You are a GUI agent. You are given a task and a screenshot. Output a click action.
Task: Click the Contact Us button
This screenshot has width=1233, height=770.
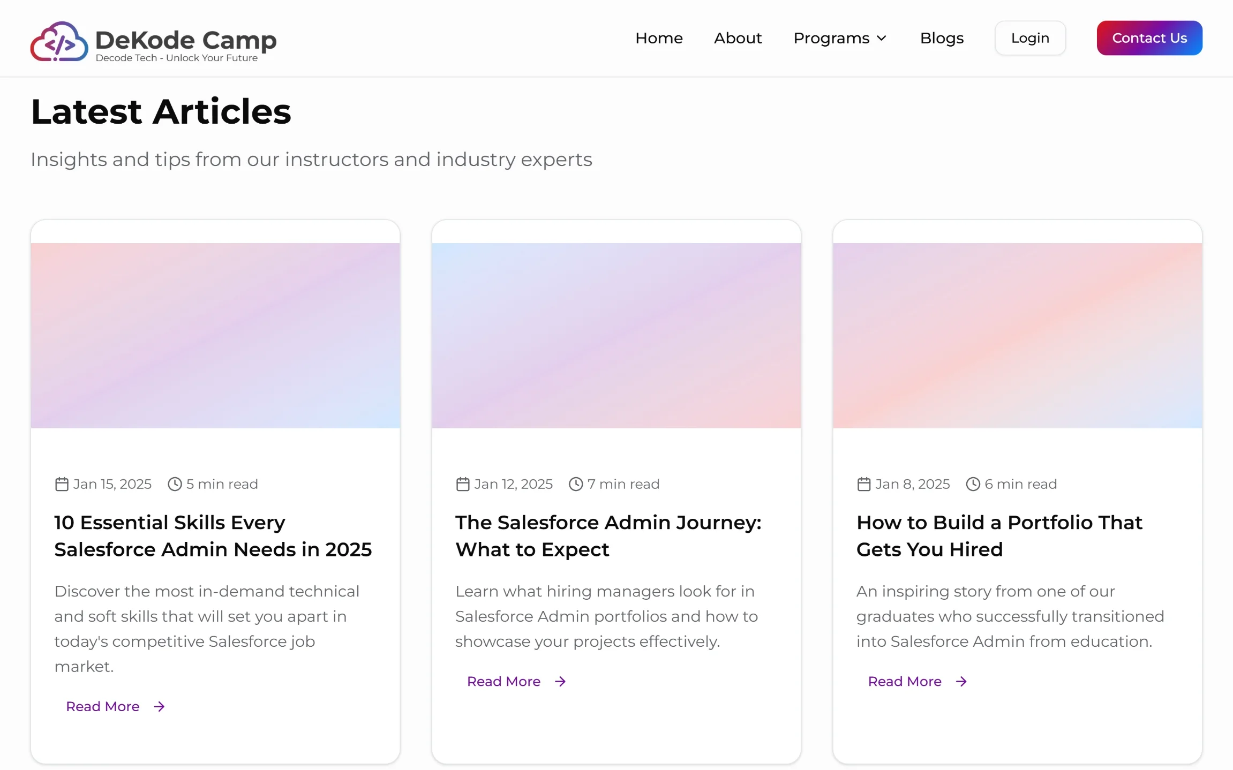[1149, 38]
